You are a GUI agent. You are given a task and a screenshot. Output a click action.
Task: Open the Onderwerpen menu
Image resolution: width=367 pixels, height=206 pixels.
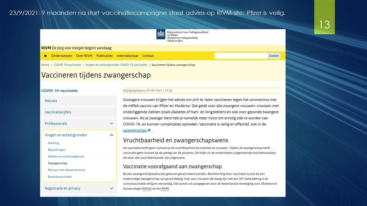point(62,56)
